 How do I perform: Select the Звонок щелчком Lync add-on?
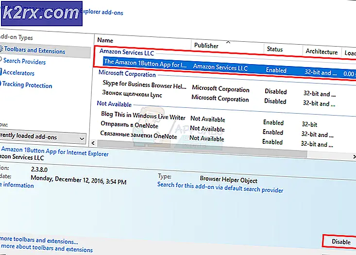(132, 94)
